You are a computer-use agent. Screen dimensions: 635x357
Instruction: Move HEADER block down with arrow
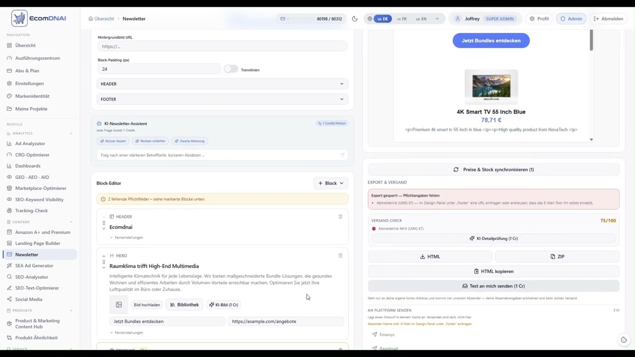point(104,228)
